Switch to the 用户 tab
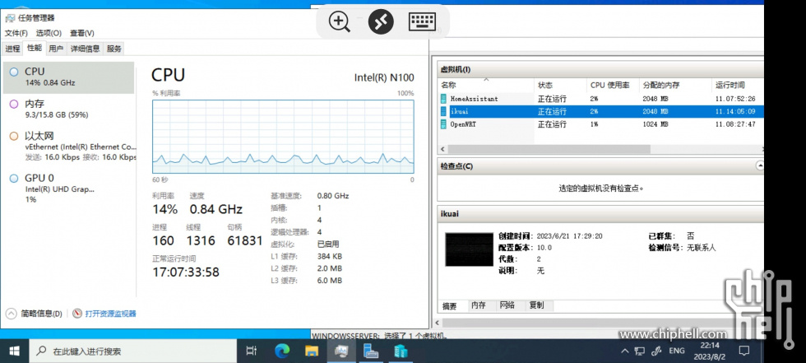806x363 pixels. [56, 49]
